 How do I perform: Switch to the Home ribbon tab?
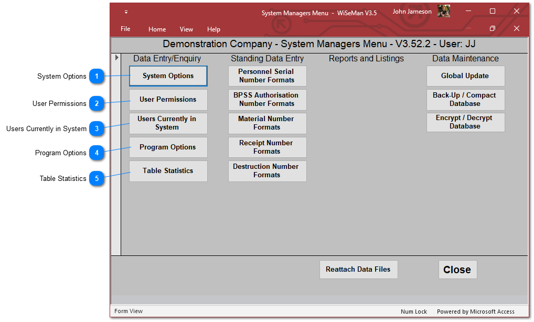click(x=157, y=29)
